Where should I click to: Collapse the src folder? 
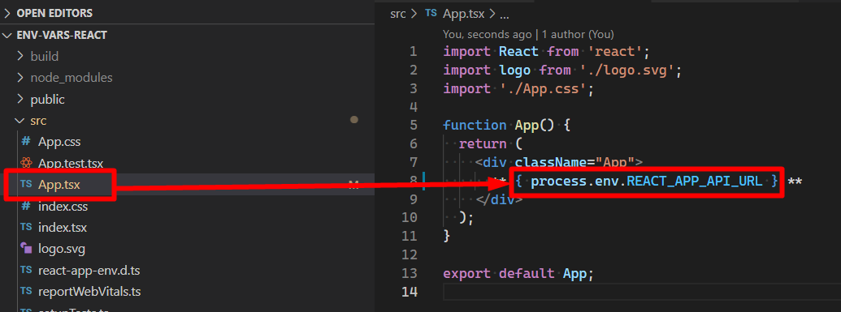pyautogui.click(x=20, y=121)
